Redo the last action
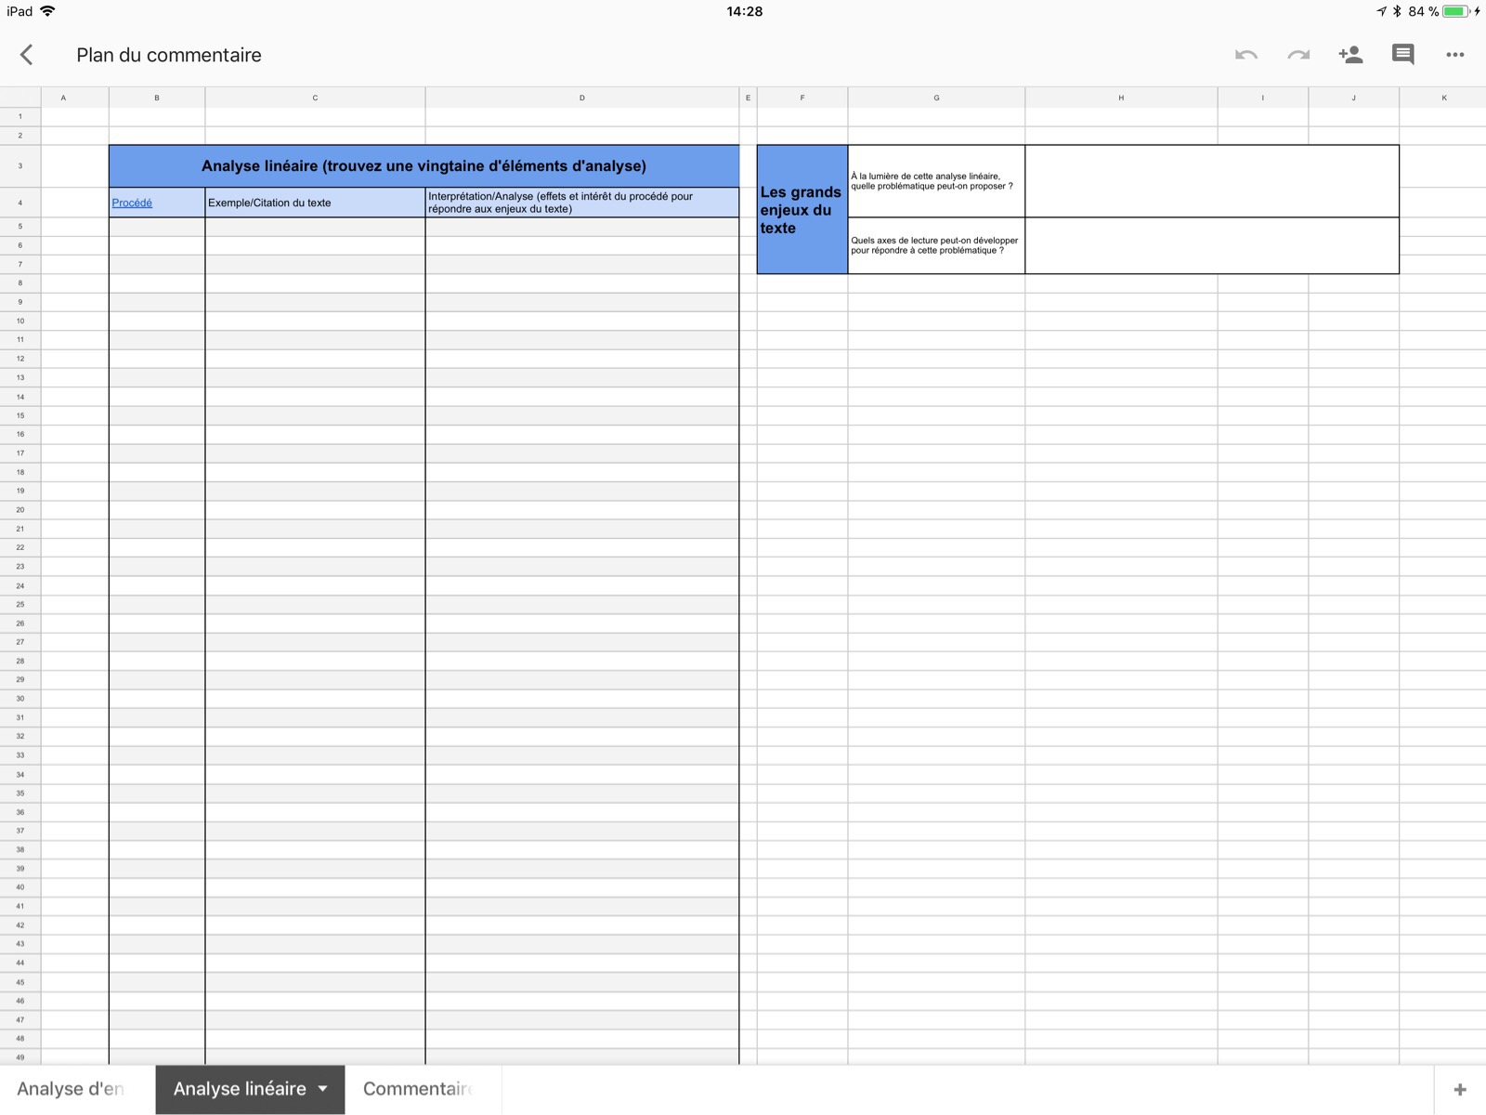1486x1115 pixels. point(1298,55)
